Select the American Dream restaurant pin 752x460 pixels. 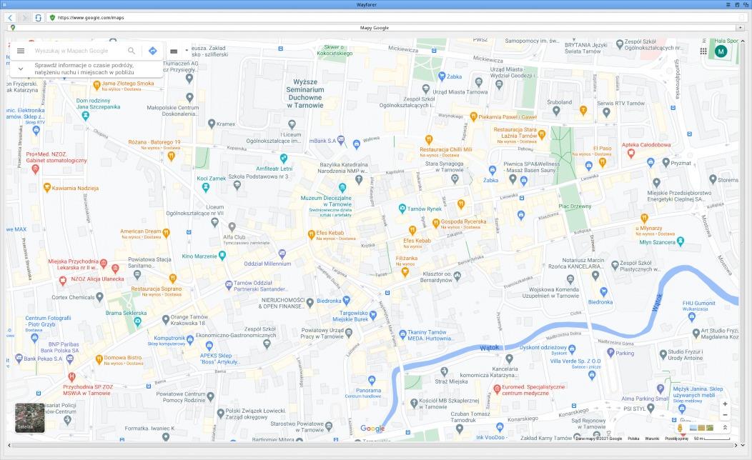(166, 233)
